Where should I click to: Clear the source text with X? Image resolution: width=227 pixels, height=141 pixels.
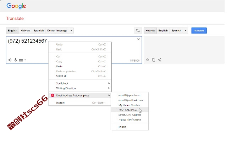tap(138, 39)
